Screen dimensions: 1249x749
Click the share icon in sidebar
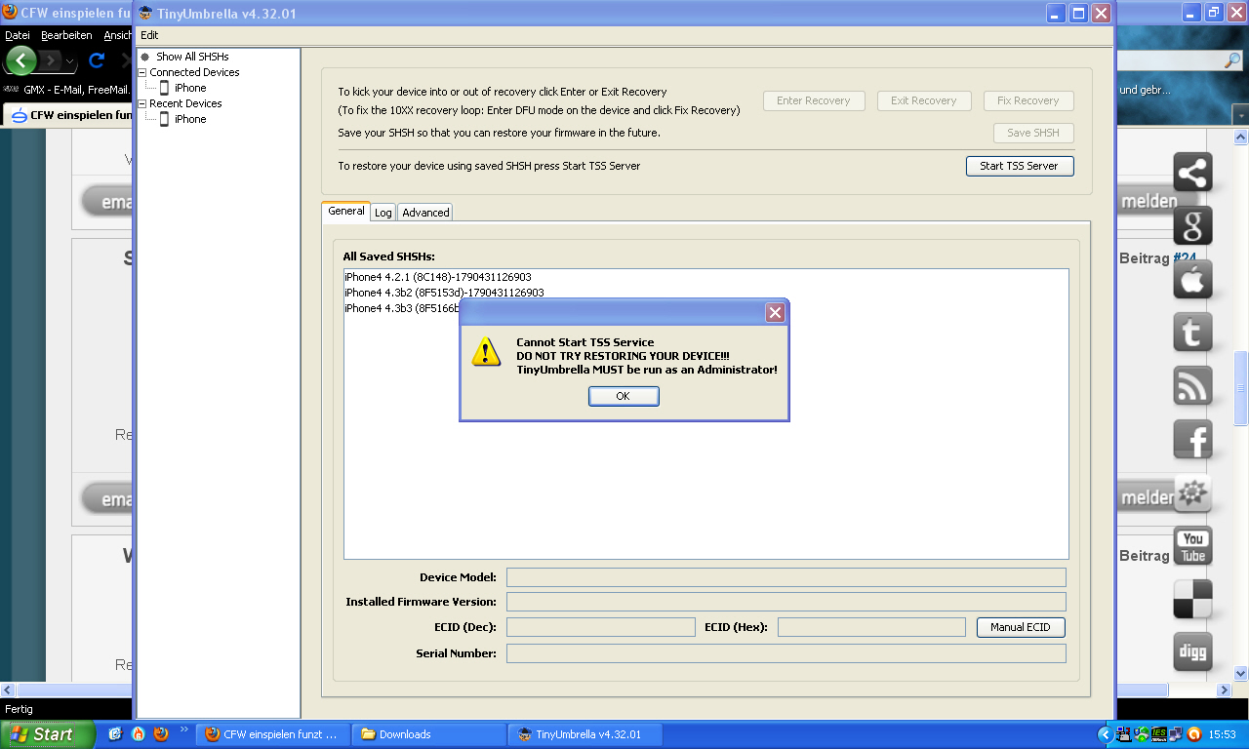(x=1192, y=173)
